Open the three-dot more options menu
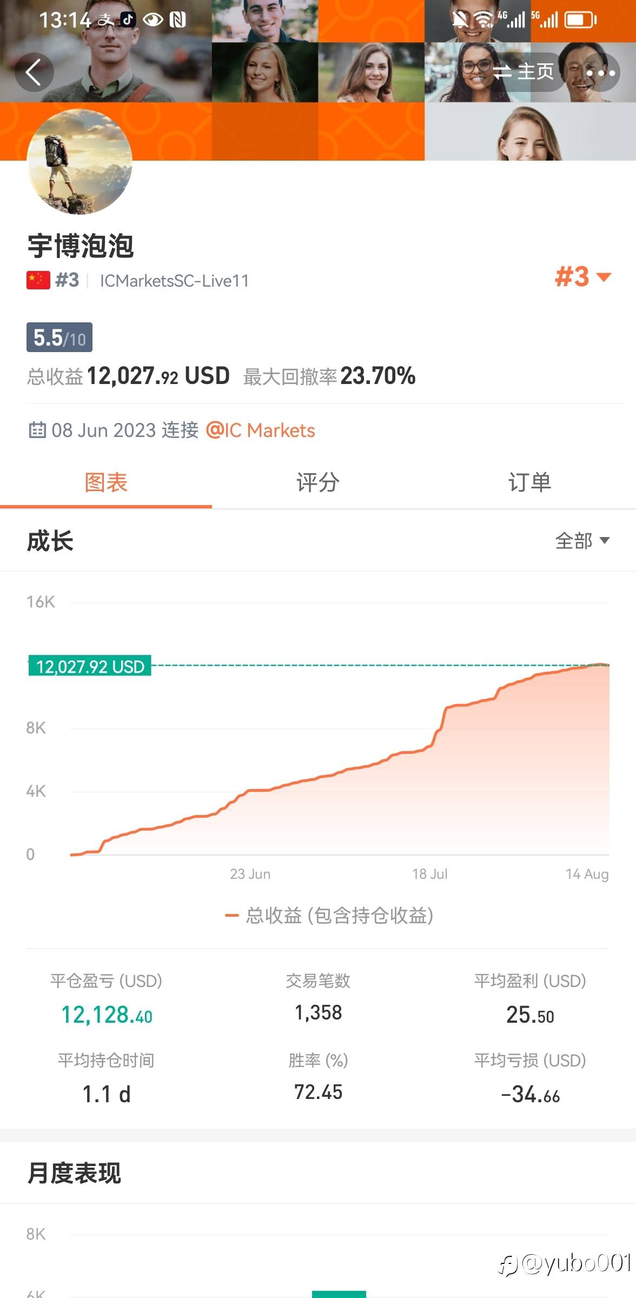636x1298 pixels. (600, 72)
